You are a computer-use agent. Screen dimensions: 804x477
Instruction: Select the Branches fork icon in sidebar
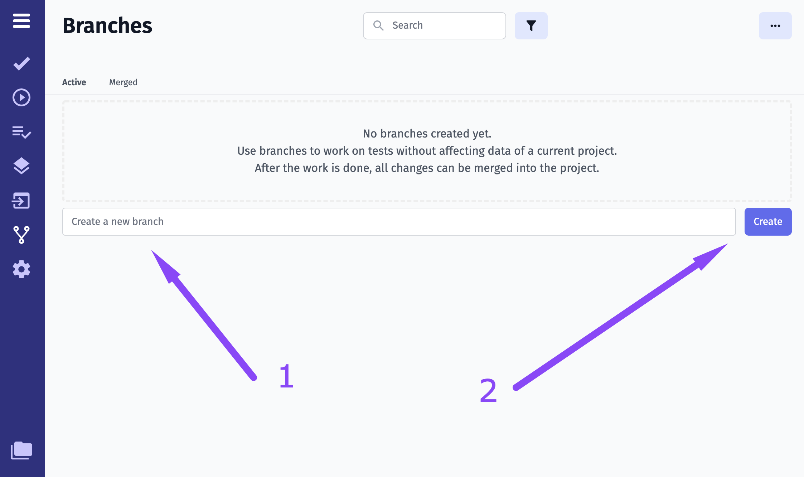21,235
